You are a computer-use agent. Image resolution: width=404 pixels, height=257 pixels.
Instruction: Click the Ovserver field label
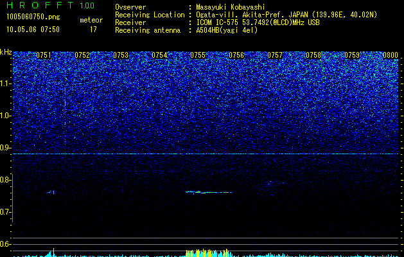(130, 7)
